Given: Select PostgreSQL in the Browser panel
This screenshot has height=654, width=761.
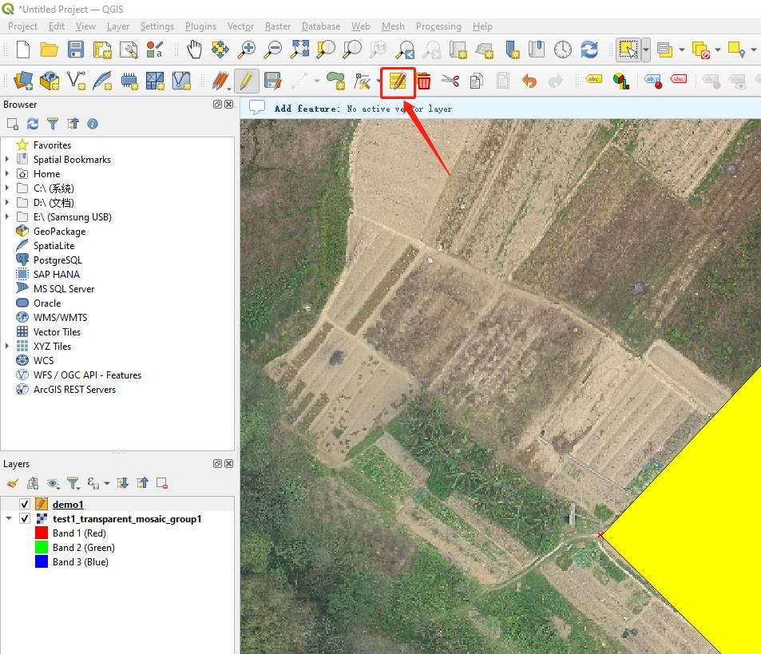Looking at the screenshot, I should click(57, 260).
